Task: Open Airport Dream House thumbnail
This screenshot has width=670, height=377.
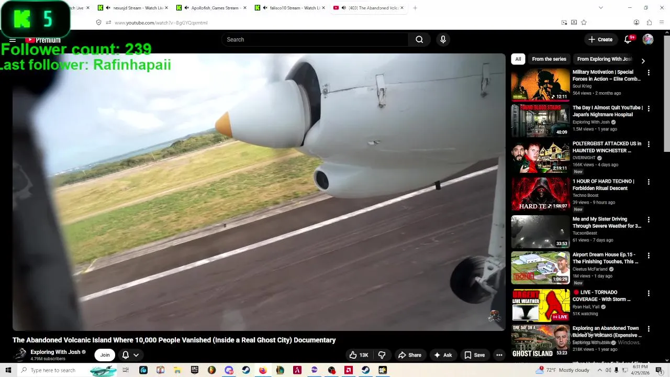Action: coord(540,267)
